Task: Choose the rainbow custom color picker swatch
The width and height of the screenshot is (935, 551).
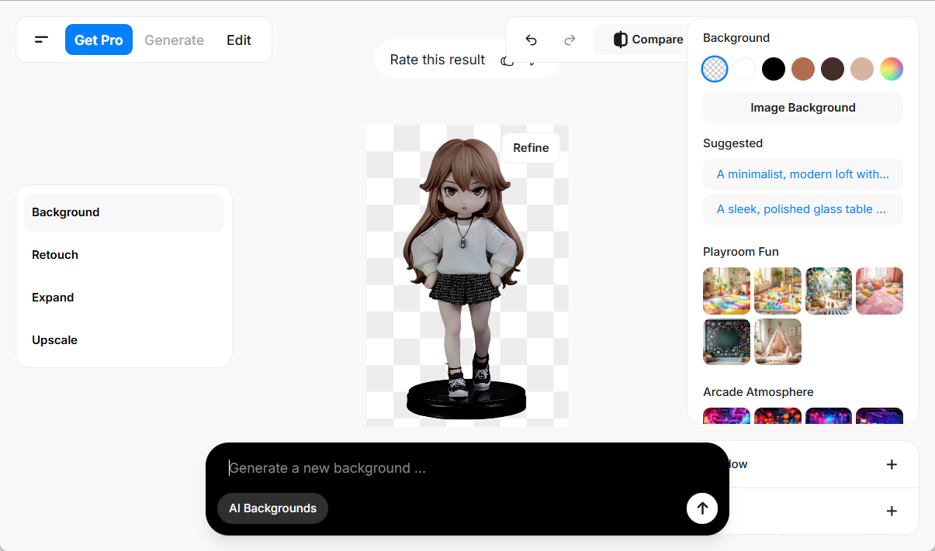Action: [x=891, y=69]
